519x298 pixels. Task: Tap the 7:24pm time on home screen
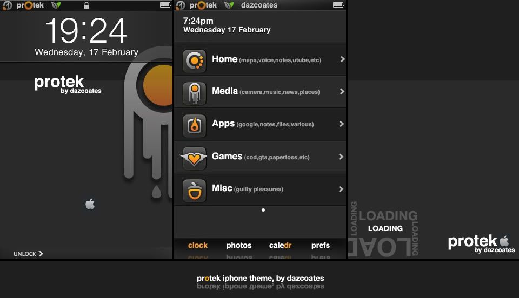tap(198, 21)
